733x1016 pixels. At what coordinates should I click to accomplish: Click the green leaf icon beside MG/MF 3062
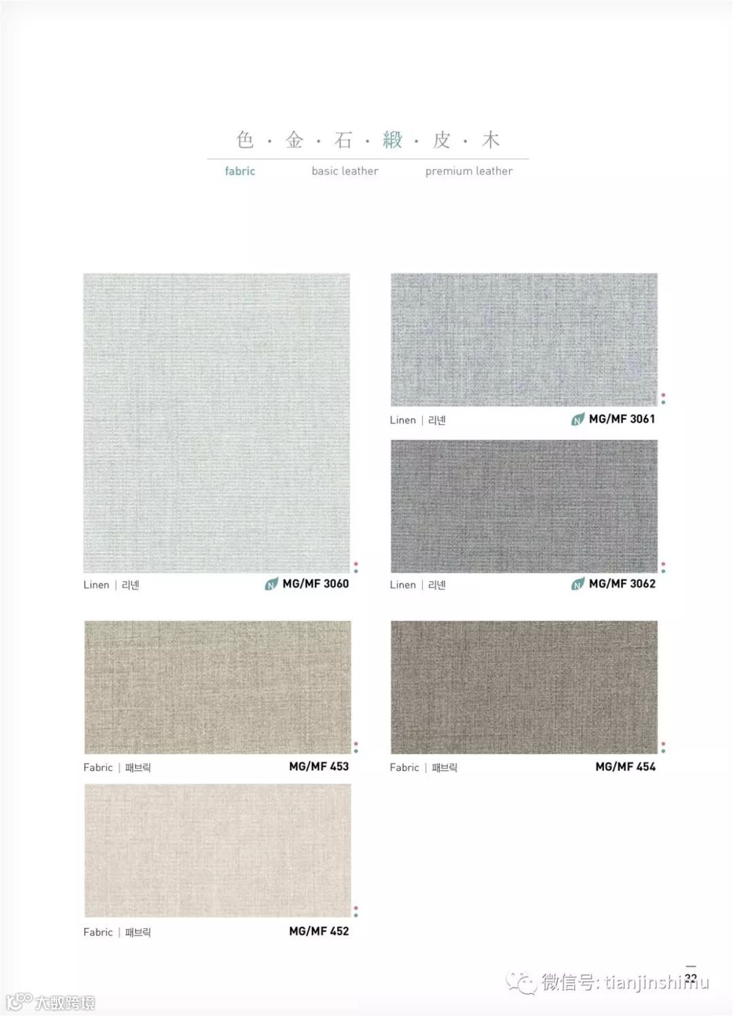click(x=578, y=584)
